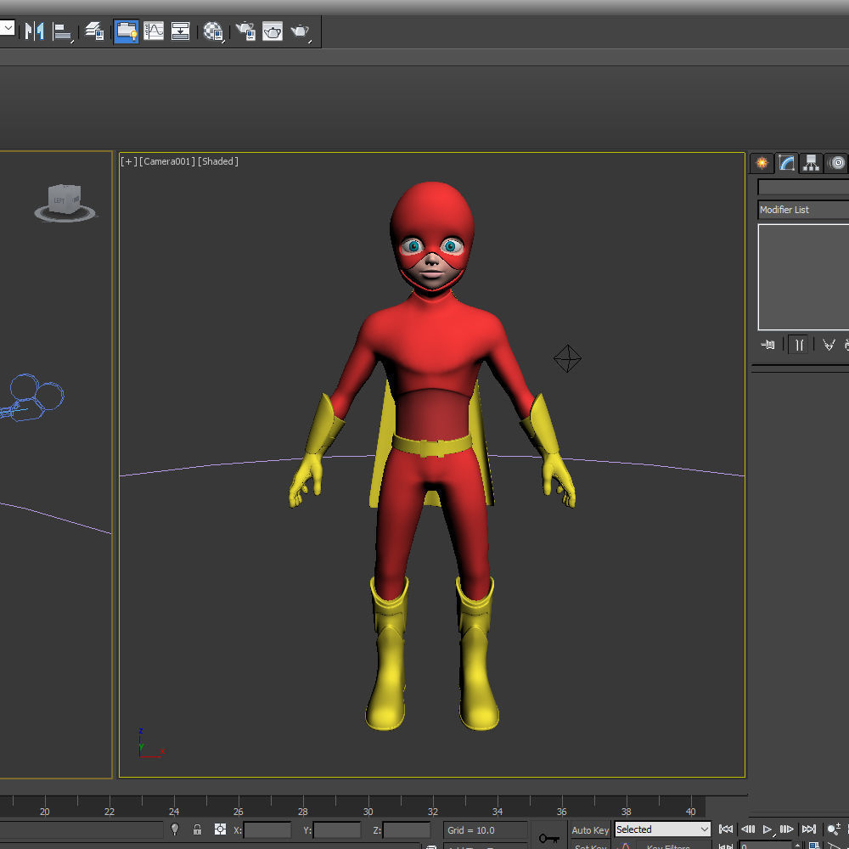Click the X coordinate field
This screenshot has width=849, height=849.
[267, 829]
